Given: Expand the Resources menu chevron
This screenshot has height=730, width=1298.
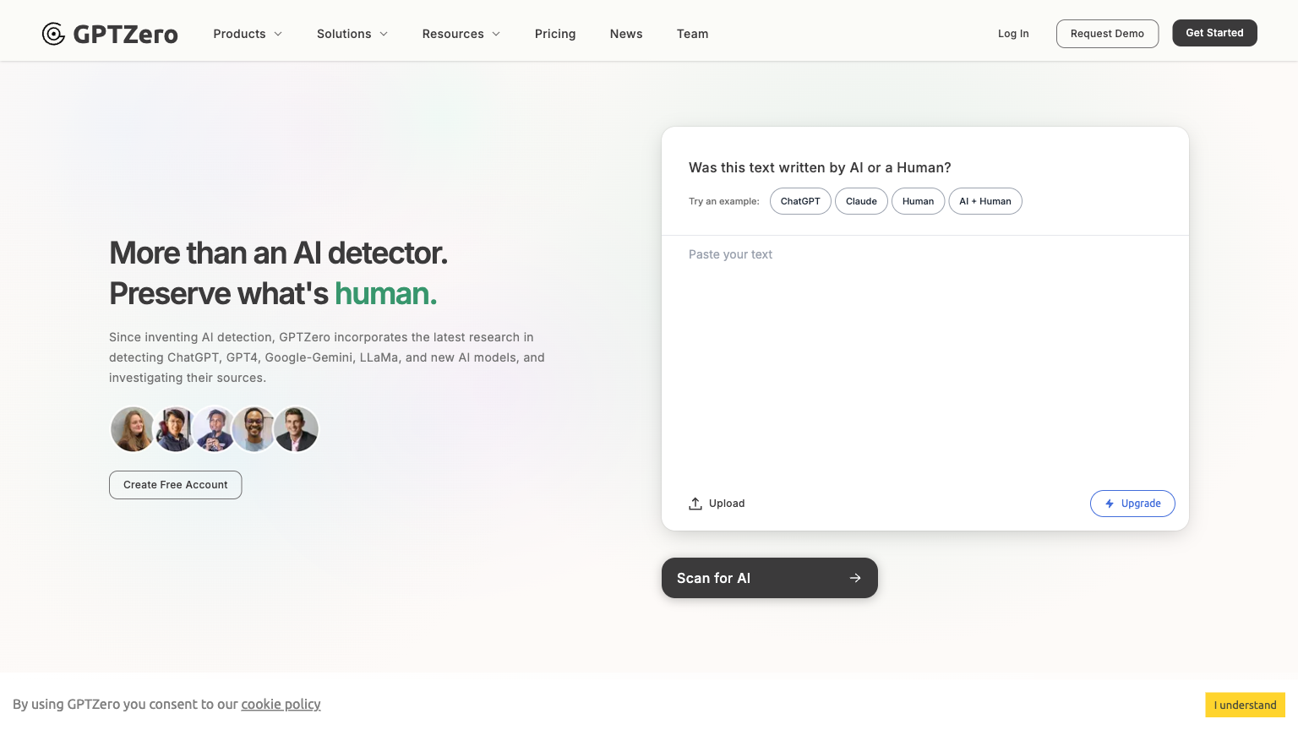Looking at the screenshot, I should tap(496, 34).
